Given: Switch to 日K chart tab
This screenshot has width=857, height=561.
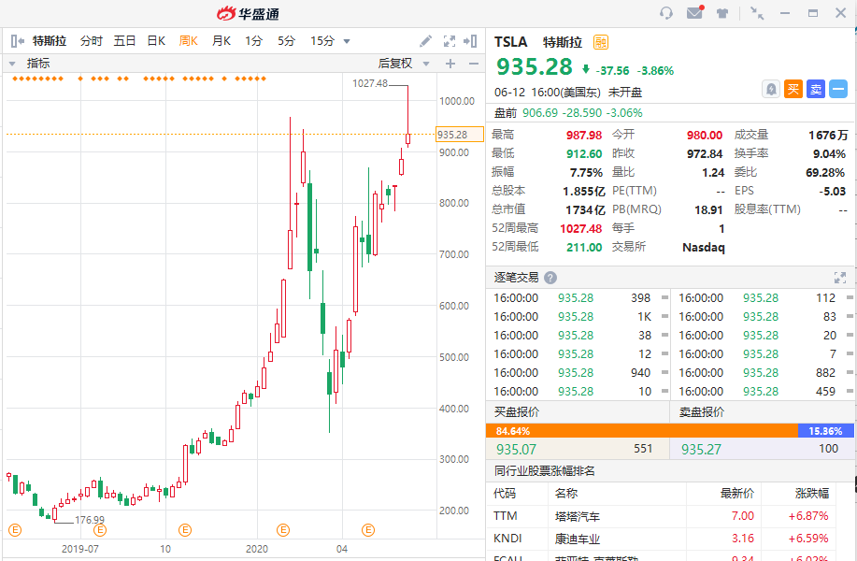Looking at the screenshot, I should (x=156, y=41).
